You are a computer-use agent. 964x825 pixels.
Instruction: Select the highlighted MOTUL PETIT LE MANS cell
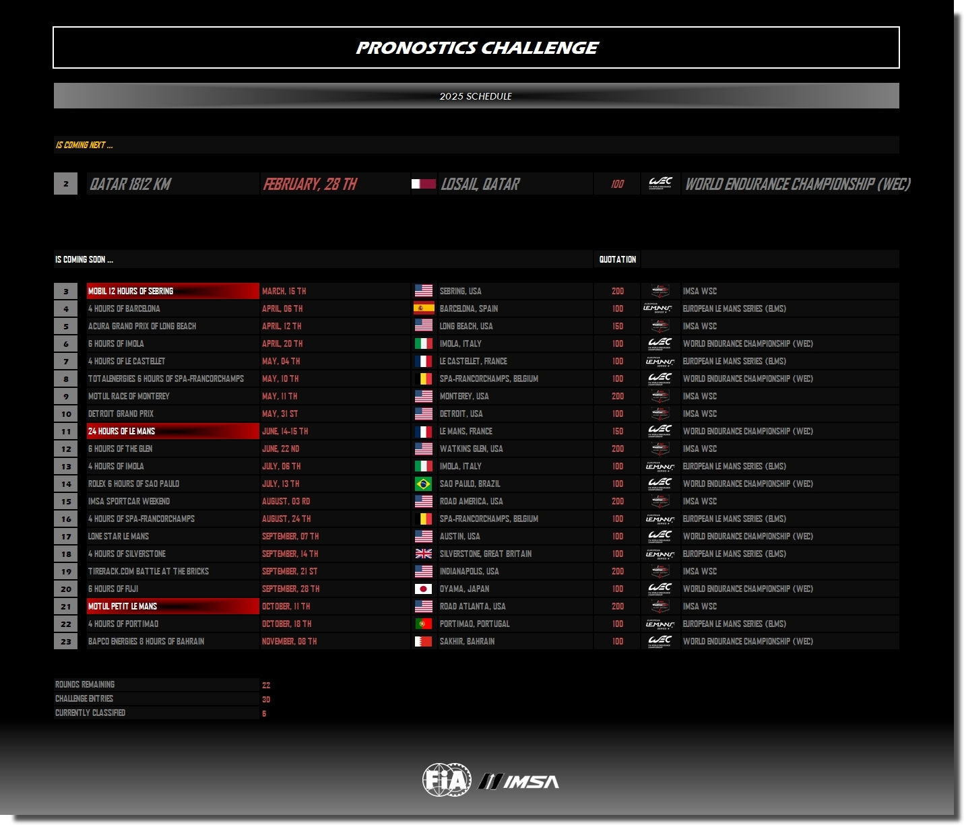tap(173, 606)
